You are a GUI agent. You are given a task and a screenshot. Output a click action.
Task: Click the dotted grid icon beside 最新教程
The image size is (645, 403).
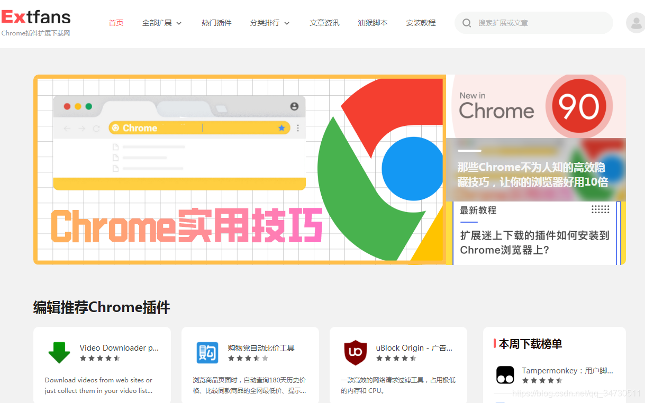pyautogui.click(x=601, y=209)
